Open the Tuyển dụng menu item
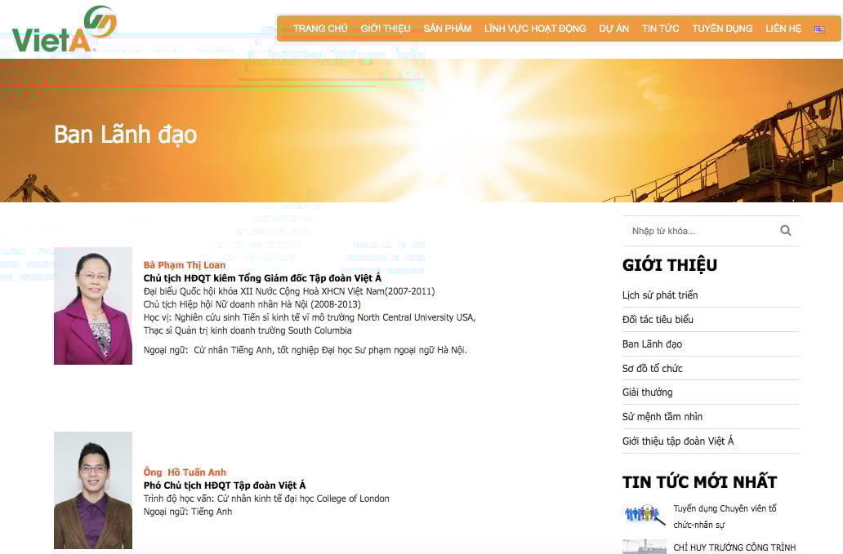The height and width of the screenshot is (554, 843). [722, 29]
